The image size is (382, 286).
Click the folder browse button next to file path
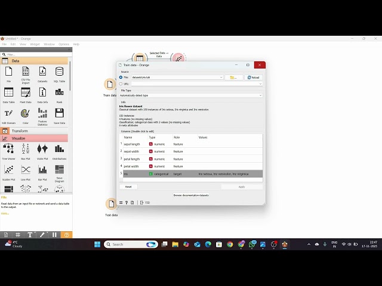click(233, 77)
